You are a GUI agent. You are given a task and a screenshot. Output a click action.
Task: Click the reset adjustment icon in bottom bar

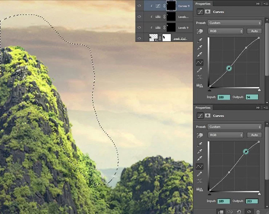pyautogui.click(x=239, y=212)
